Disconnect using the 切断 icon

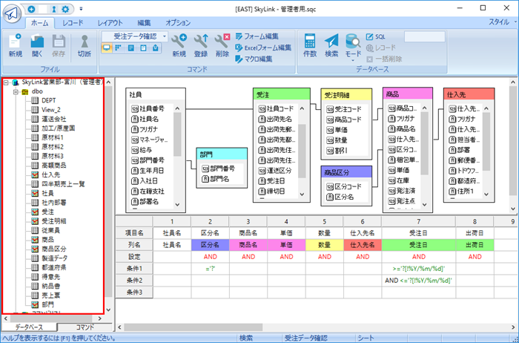point(84,45)
